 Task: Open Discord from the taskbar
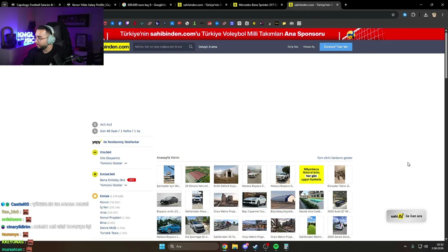(x=245, y=246)
